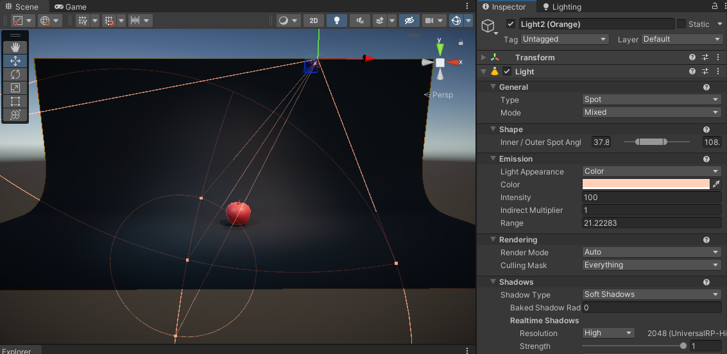Image resolution: width=727 pixels, height=354 pixels.
Task: Click the eyedropper next to Color
Action: (716, 185)
